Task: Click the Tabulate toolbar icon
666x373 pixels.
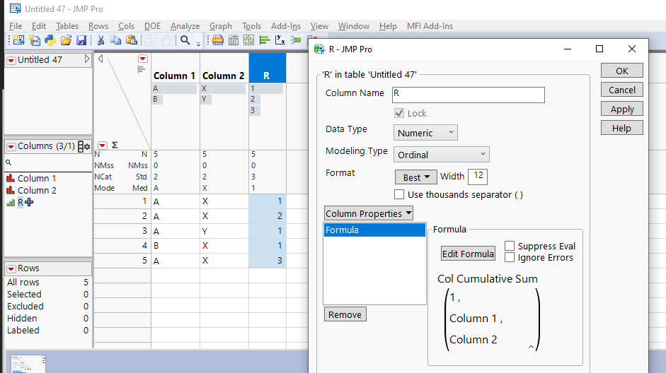Action: 233,40
